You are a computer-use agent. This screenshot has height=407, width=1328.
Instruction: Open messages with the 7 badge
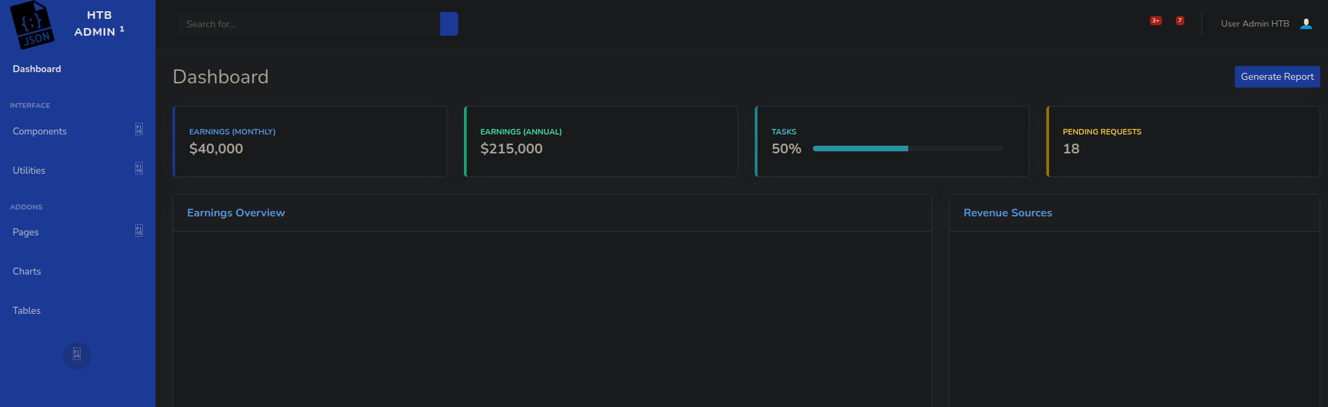coord(1179,21)
